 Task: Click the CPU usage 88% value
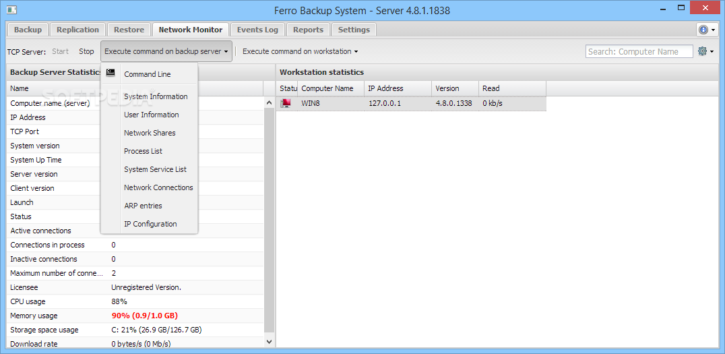pos(119,301)
